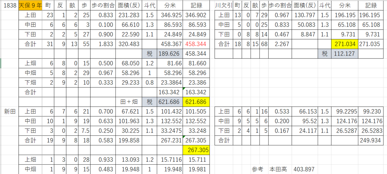387x174 pixels.
Task: Click the cell showing 24.117
Action: pyautogui.click(x=305, y=131)
